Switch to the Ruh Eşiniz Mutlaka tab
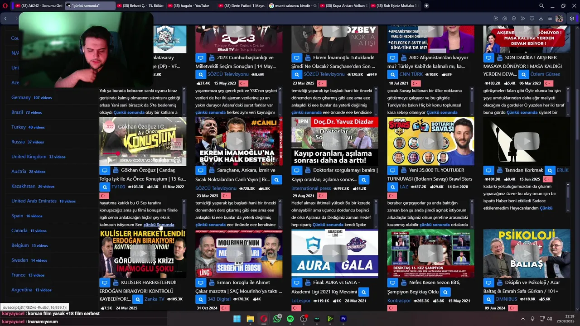Screen dimensions: 580x326 tap(394, 6)
